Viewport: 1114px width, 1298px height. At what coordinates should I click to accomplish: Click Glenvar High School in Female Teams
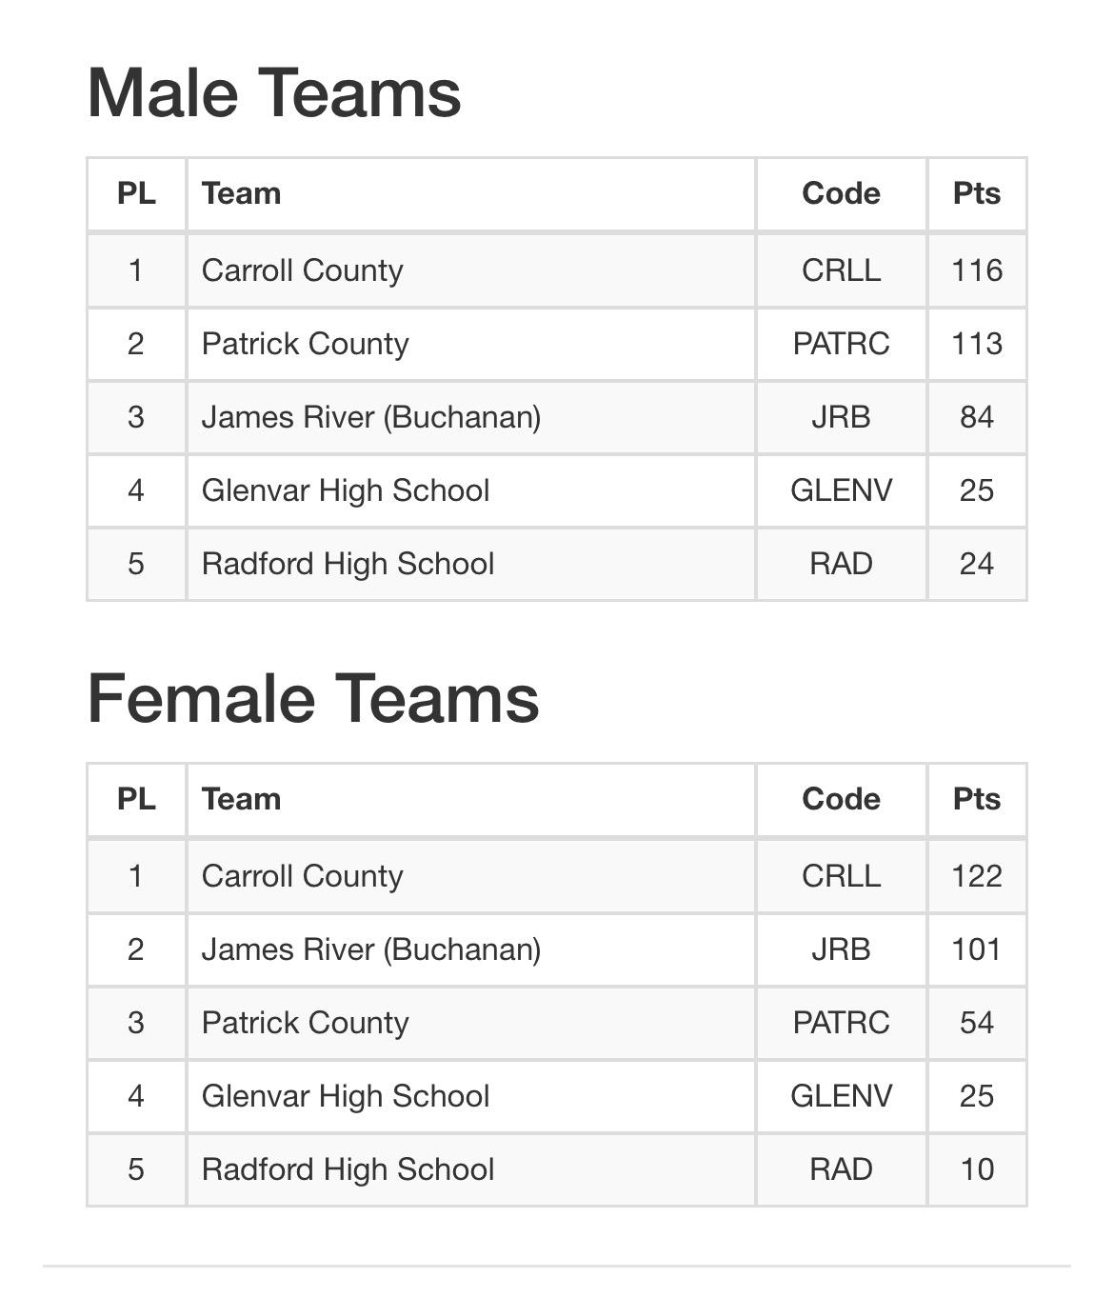point(345,1096)
